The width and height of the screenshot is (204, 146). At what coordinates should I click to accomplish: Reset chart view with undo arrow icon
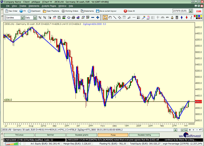point(201,130)
